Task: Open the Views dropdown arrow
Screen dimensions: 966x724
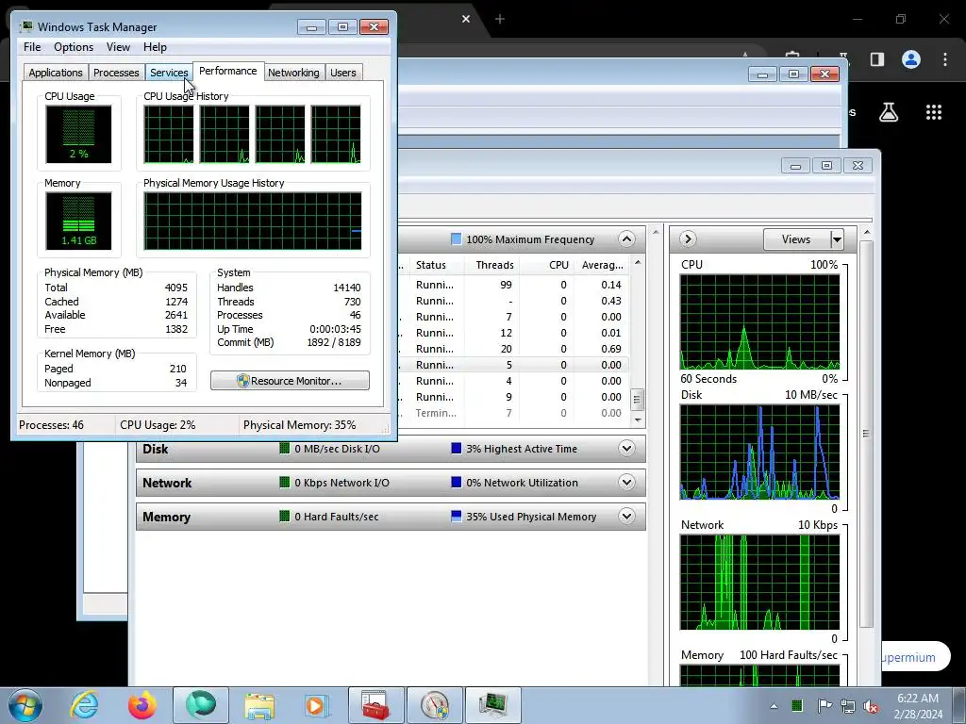Action: pyautogui.click(x=837, y=239)
